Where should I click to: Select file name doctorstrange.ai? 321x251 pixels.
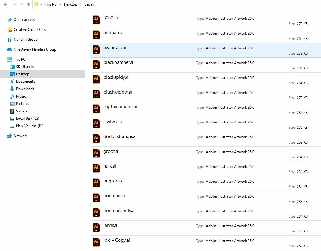[120, 136]
